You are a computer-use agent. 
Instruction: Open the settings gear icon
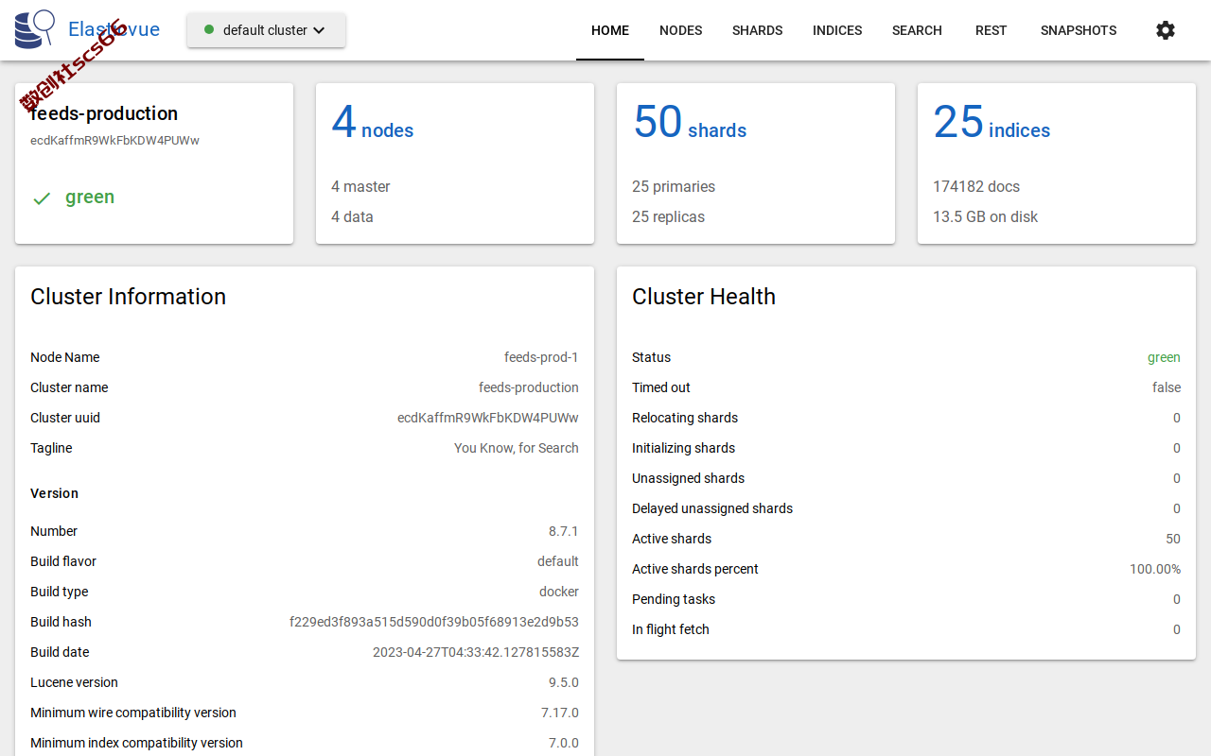pyautogui.click(x=1166, y=30)
